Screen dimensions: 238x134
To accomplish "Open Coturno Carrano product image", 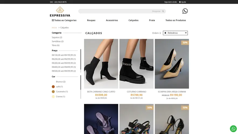I will coord(136,64).
